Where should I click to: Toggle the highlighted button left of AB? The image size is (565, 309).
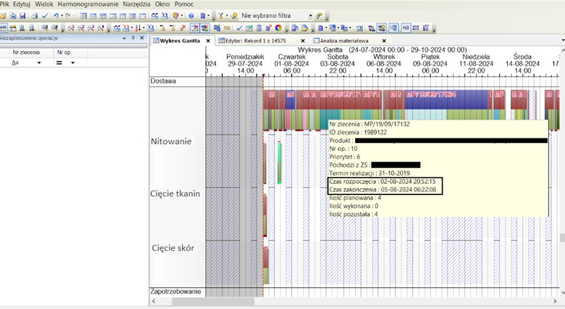click(x=394, y=28)
